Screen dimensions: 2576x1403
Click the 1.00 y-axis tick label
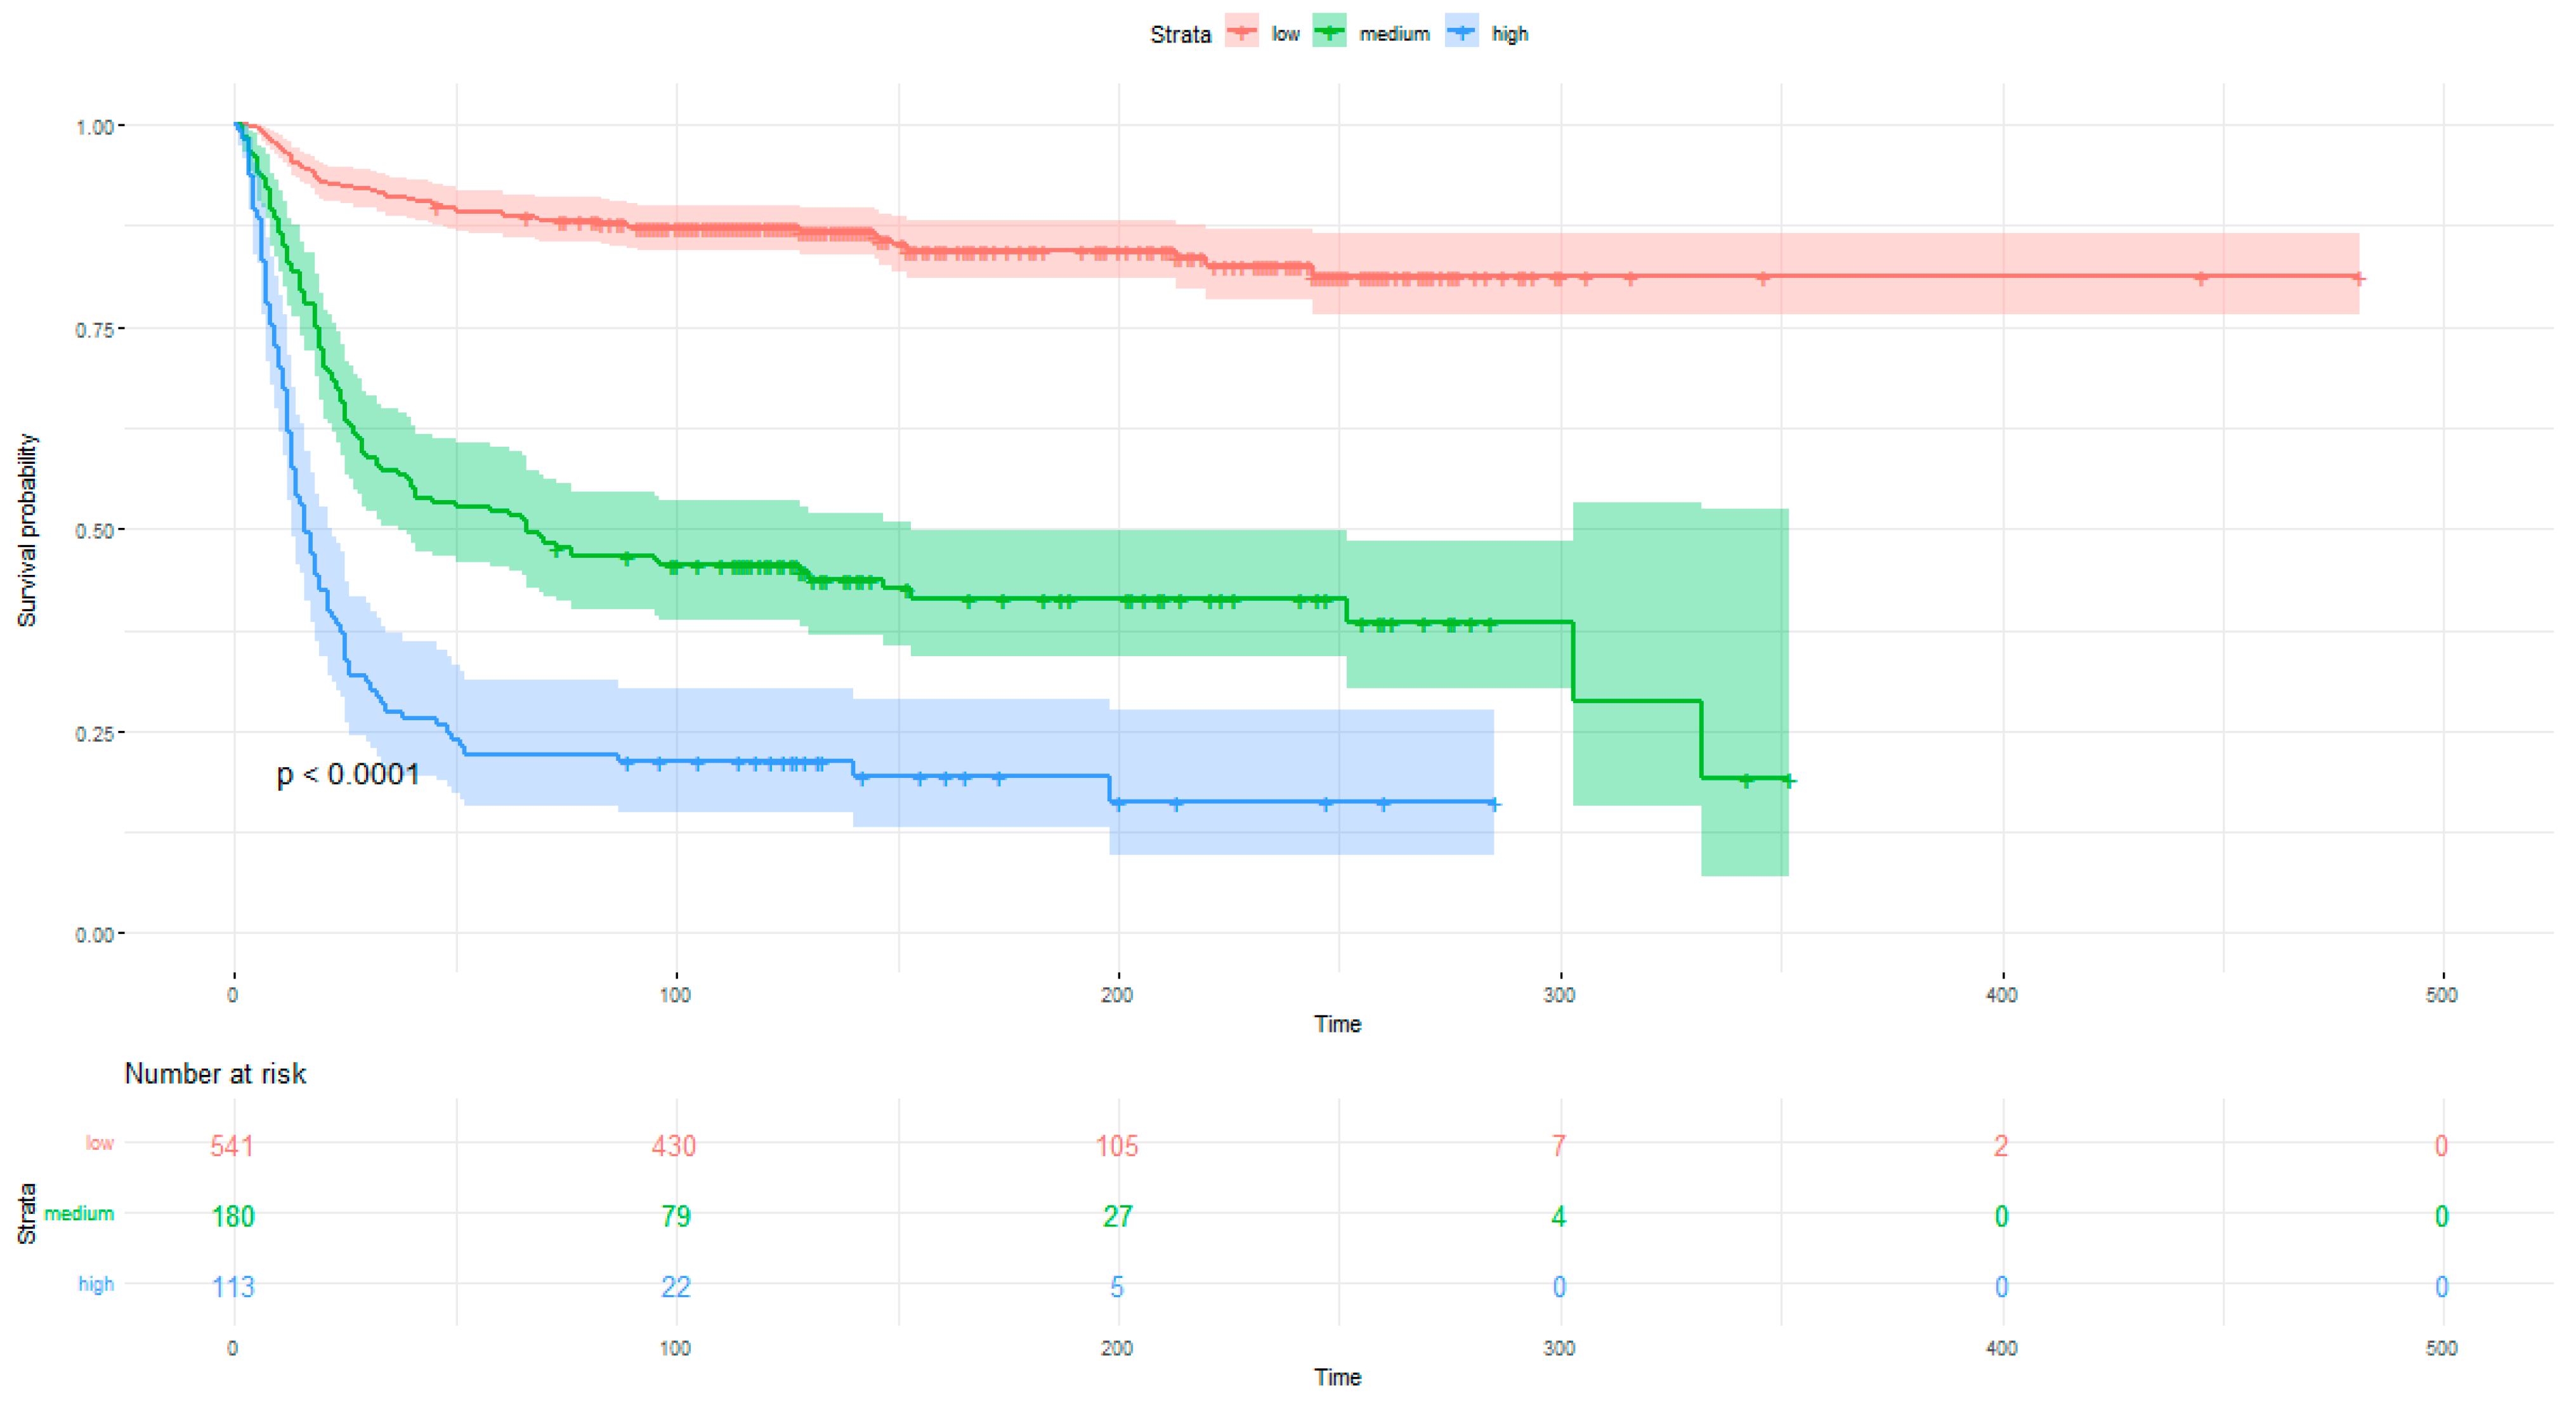tap(93, 127)
